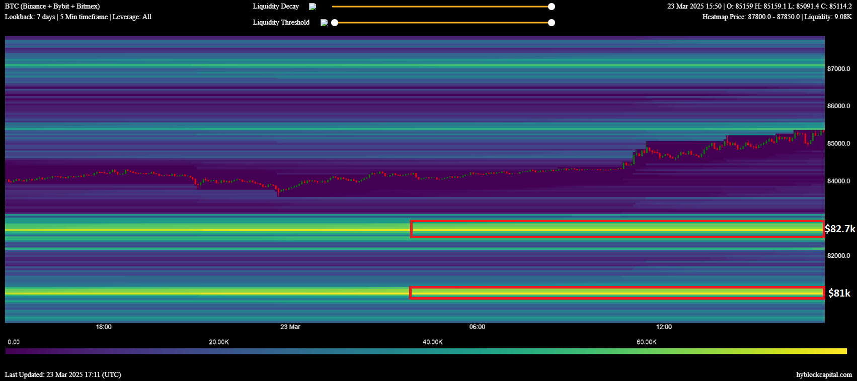The width and height of the screenshot is (857, 381).
Task: Click the 87000.0 price axis label
Action: click(x=838, y=69)
